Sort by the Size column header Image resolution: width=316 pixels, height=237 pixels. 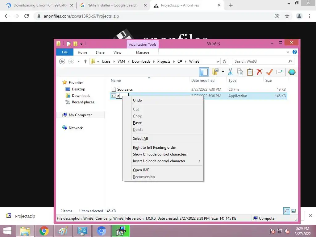268,81
